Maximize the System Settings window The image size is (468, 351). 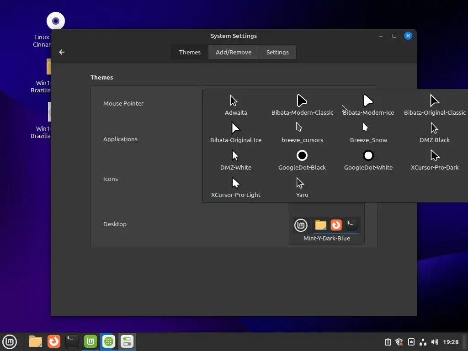pos(394,36)
